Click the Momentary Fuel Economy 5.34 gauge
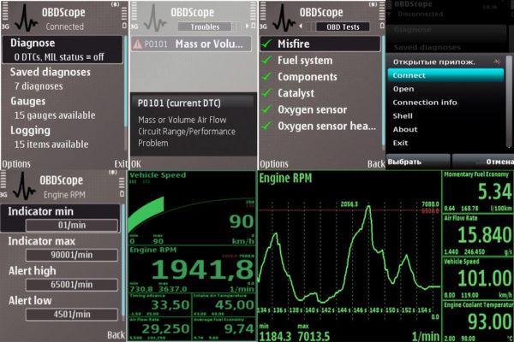 [x=478, y=192]
